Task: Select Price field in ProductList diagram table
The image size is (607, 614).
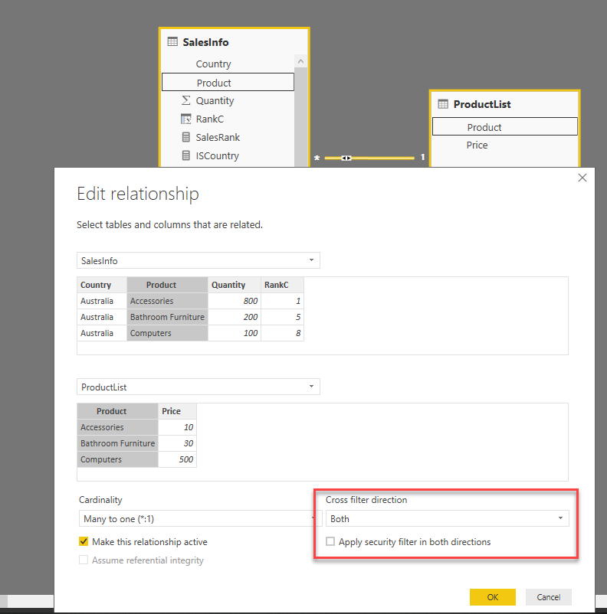Action: (x=477, y=145)
